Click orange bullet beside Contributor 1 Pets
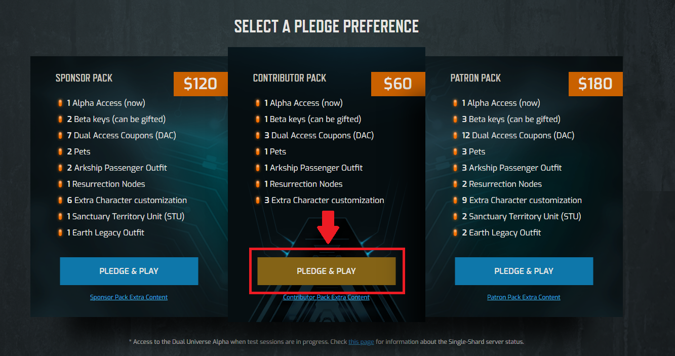675x356 pixels. pyautogui.click(x=258, y=152)
